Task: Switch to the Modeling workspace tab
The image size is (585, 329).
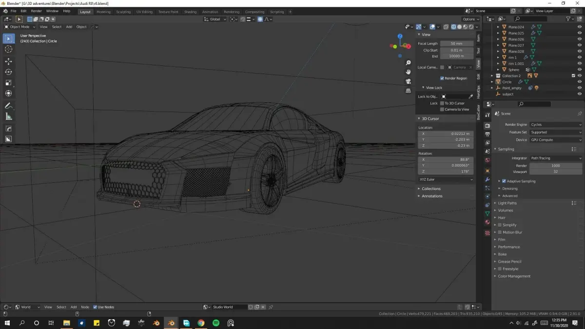Action: pyautogui.click(x=103, y=12)
